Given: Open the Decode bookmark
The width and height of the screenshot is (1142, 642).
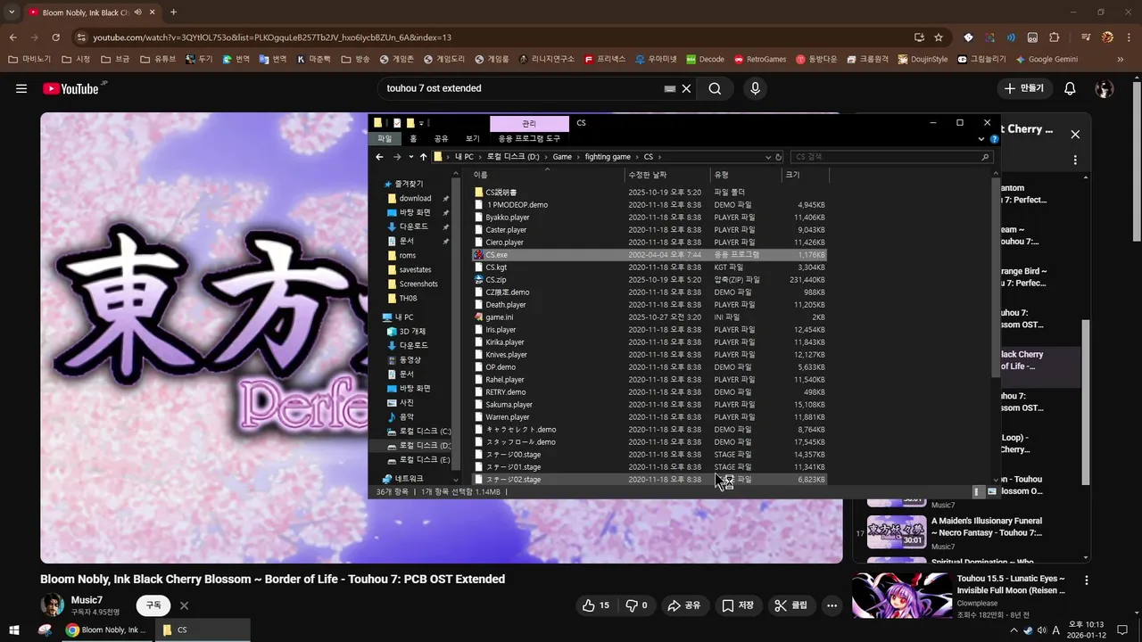Looking at the screenshot, I should pos(704,60).
